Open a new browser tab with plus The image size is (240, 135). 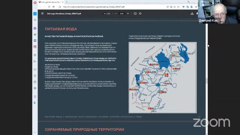click(x=67, y=2)
